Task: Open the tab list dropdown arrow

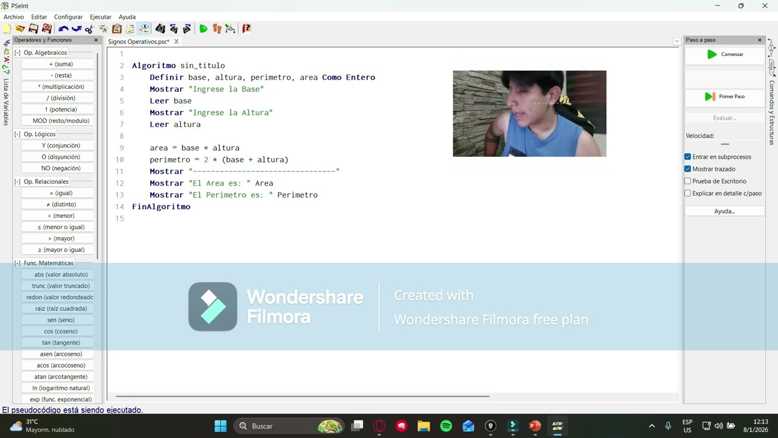Action: pyautogui.click(x=676, y=41)
